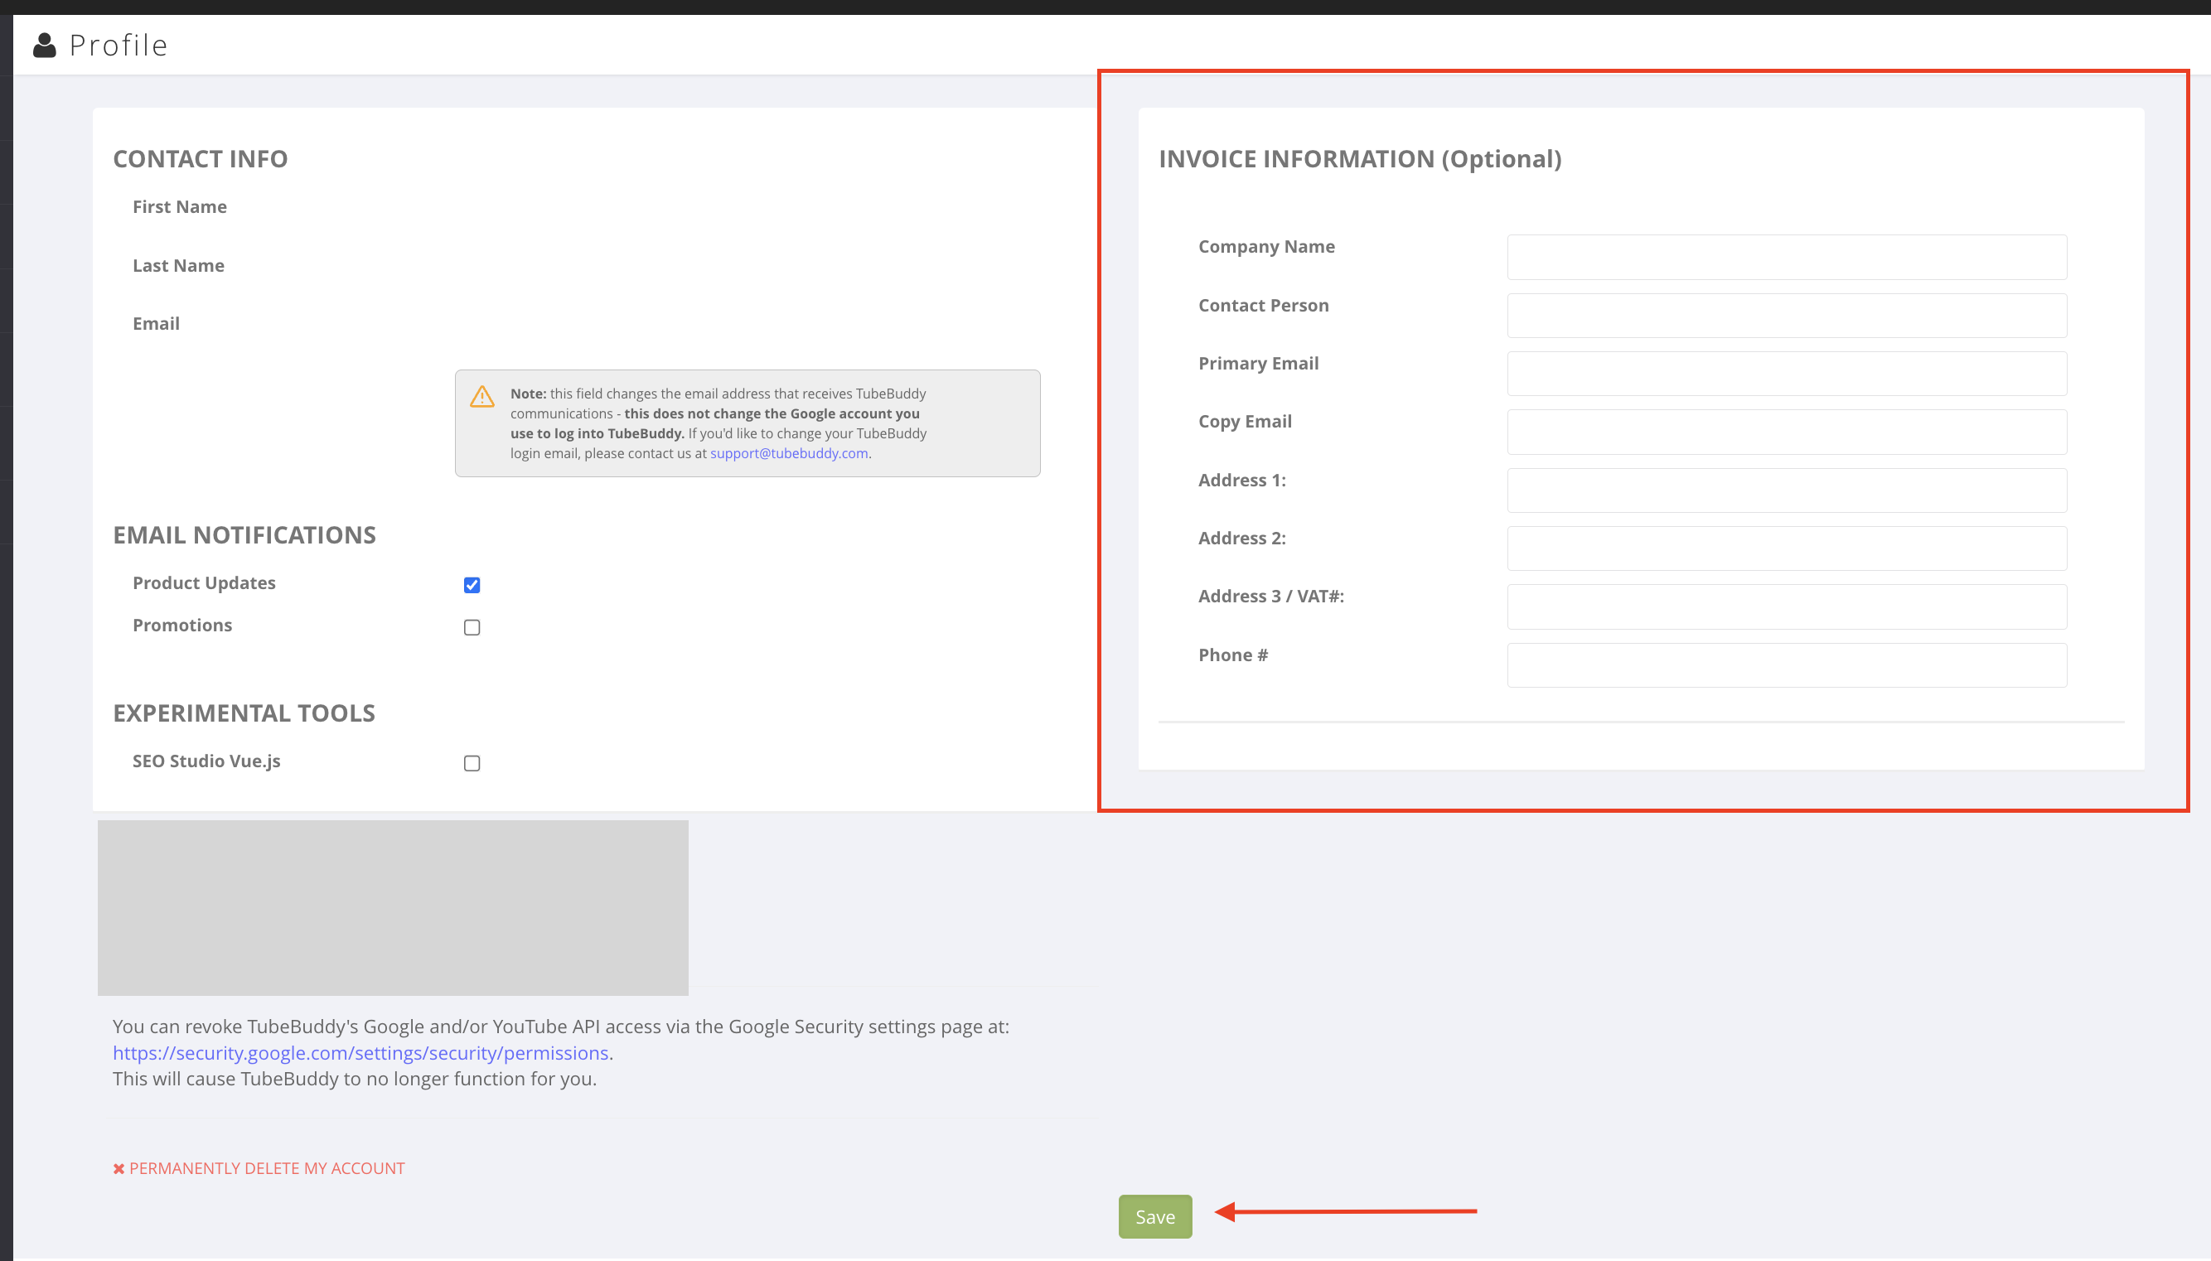Focus the Contact Person input field
This screenshot has width=2211, height=1261.
coord(1787,315)
